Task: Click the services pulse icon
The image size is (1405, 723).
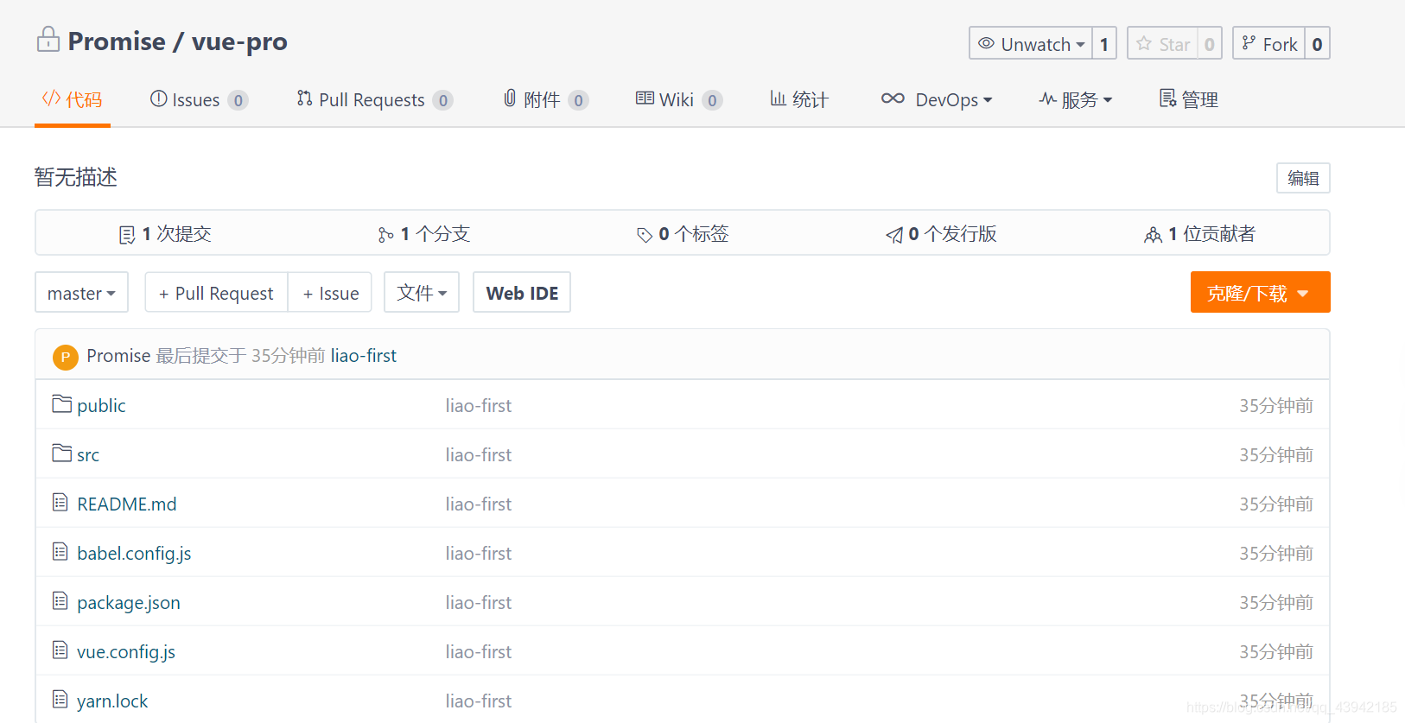Action: tap(1047, 98)
